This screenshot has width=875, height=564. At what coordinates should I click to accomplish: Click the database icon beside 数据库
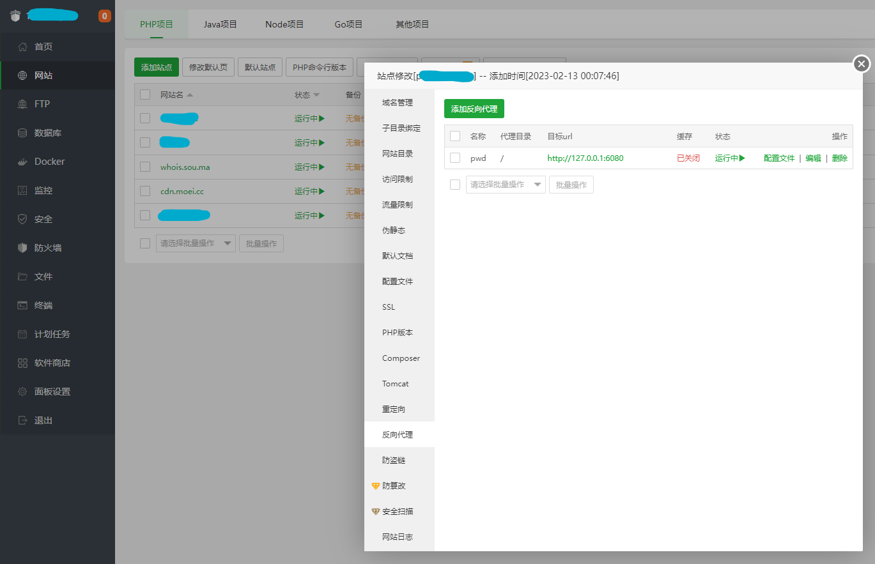click(x=23, y=133)
